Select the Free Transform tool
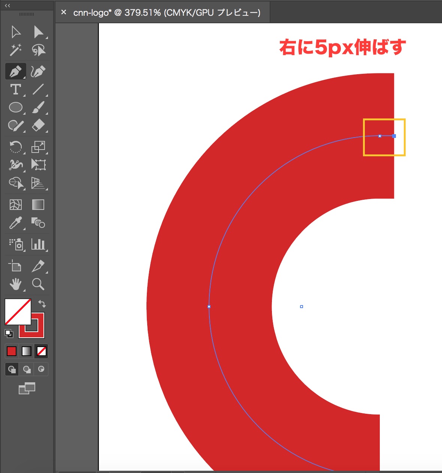The image size is (442, 473). 38,165
